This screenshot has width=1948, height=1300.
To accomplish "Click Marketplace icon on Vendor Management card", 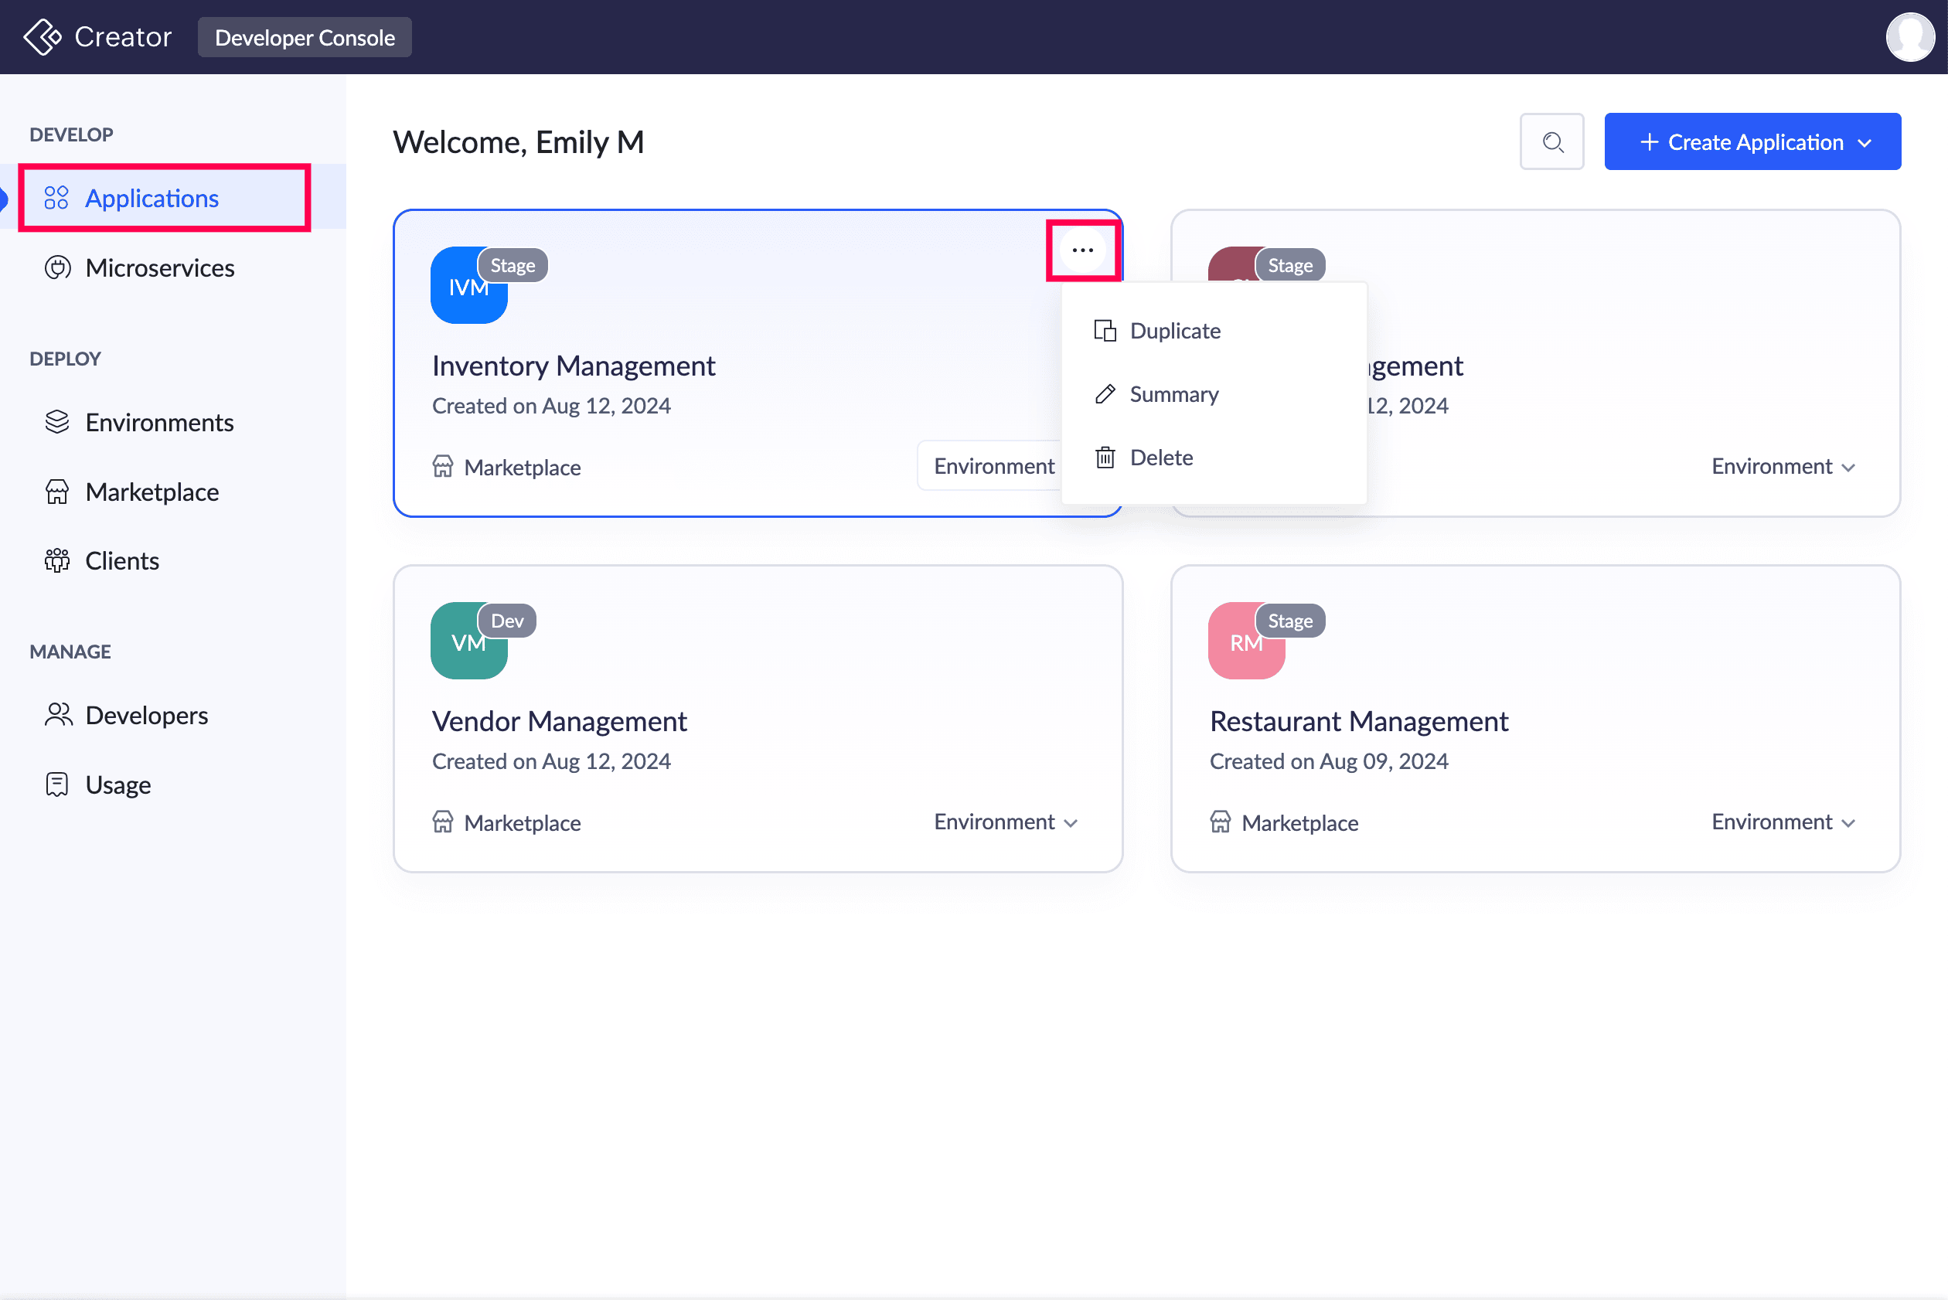I will pos(443,822).
